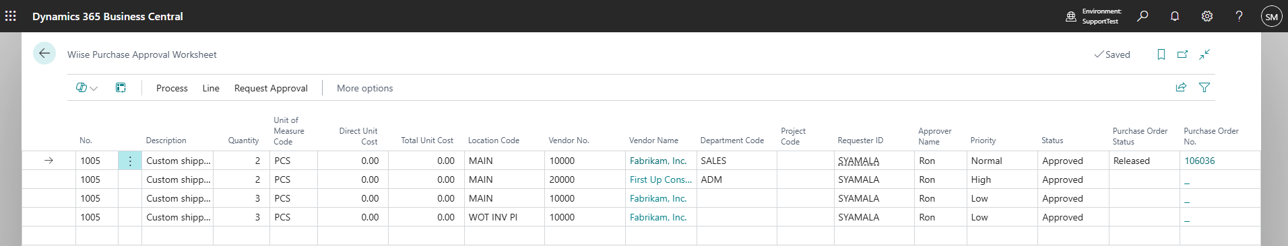Open First Up Cons... vendor link

661,179
